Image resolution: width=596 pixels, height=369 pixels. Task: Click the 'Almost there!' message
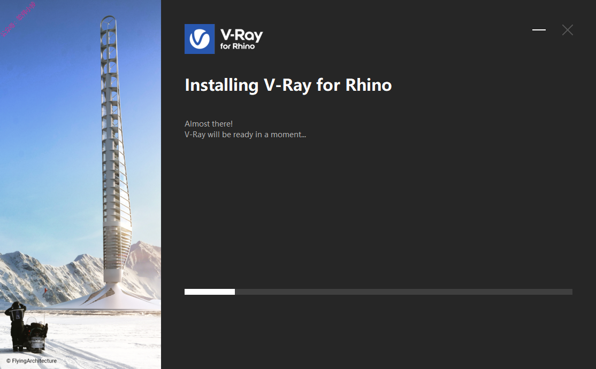tap(209, 124)
